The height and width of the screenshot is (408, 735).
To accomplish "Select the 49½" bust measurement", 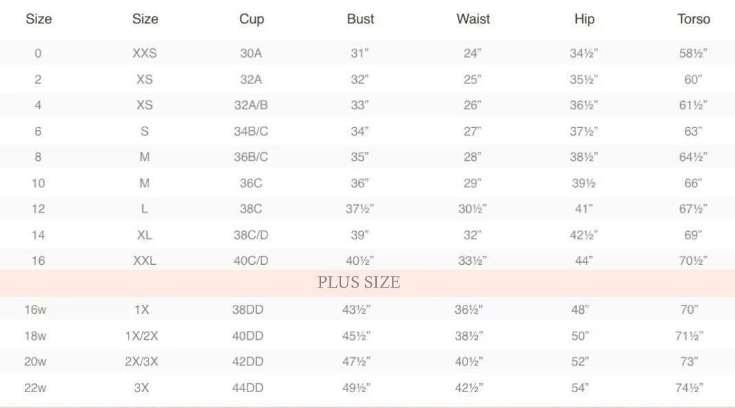I will 357,388.
